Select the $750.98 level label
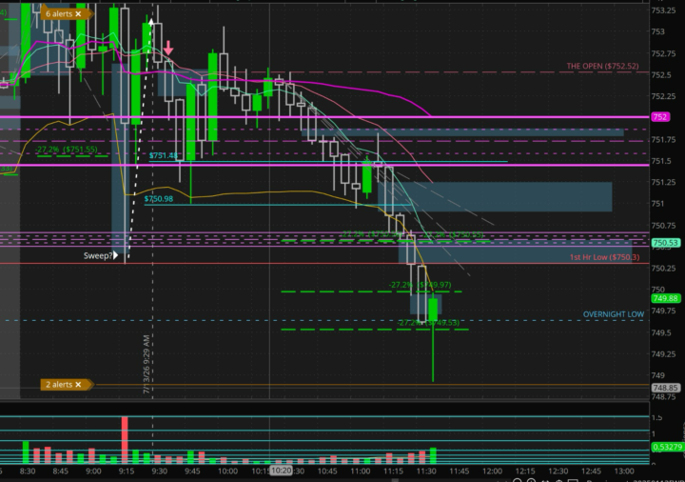Screen dimensions: 685x482 (x=159, y=198)
